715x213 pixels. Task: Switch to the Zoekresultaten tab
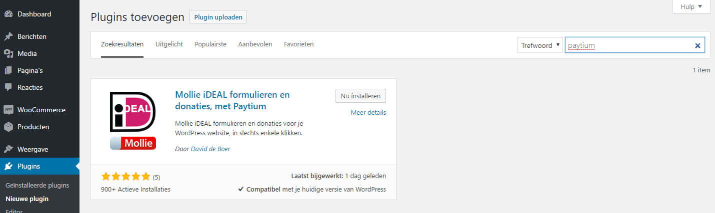coord(122,44)
